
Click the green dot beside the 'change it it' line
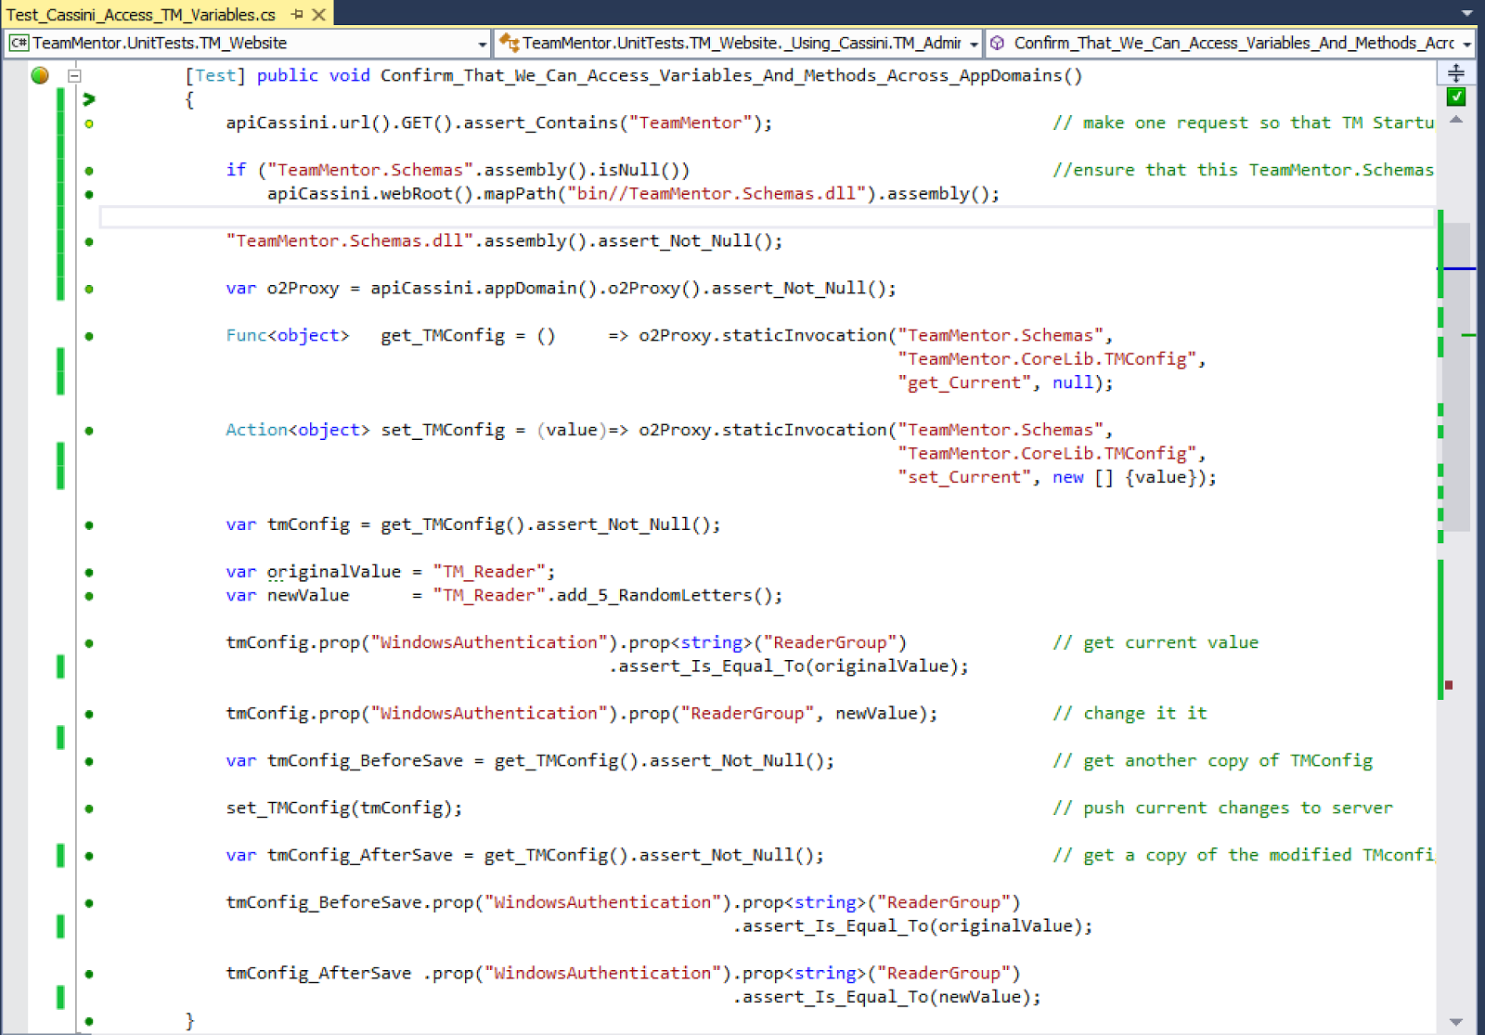coord(89,714)
